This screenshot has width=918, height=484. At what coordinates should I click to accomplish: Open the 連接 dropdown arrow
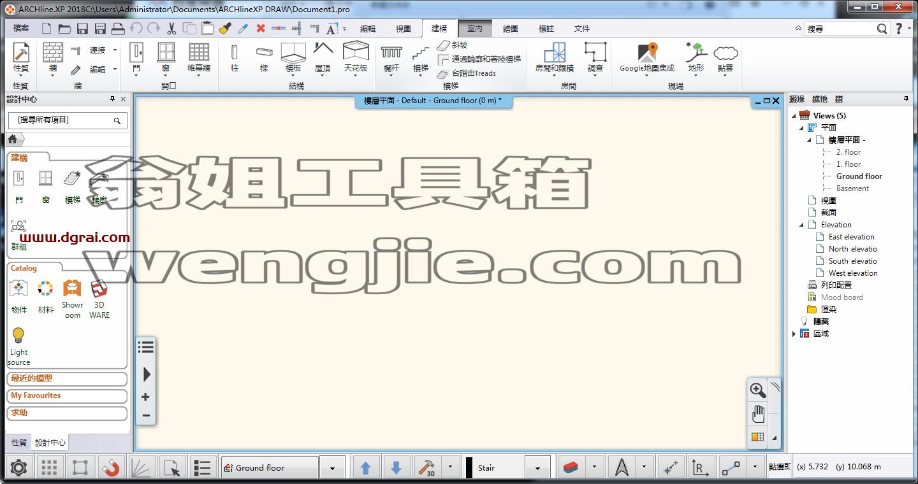115,50
